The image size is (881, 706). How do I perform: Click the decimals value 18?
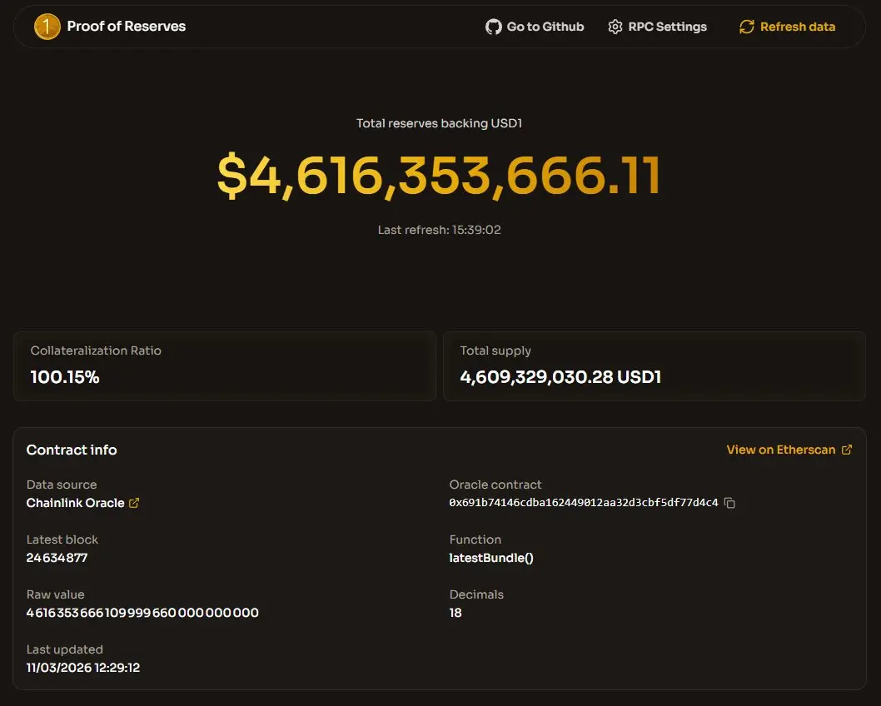[455, 613]
